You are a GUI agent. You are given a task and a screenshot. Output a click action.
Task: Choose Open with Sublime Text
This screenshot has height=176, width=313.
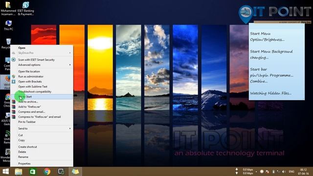pos(42,87)
